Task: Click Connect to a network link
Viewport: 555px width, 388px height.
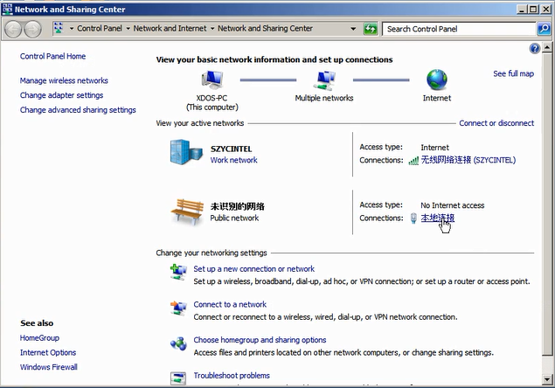Action: 230,304
